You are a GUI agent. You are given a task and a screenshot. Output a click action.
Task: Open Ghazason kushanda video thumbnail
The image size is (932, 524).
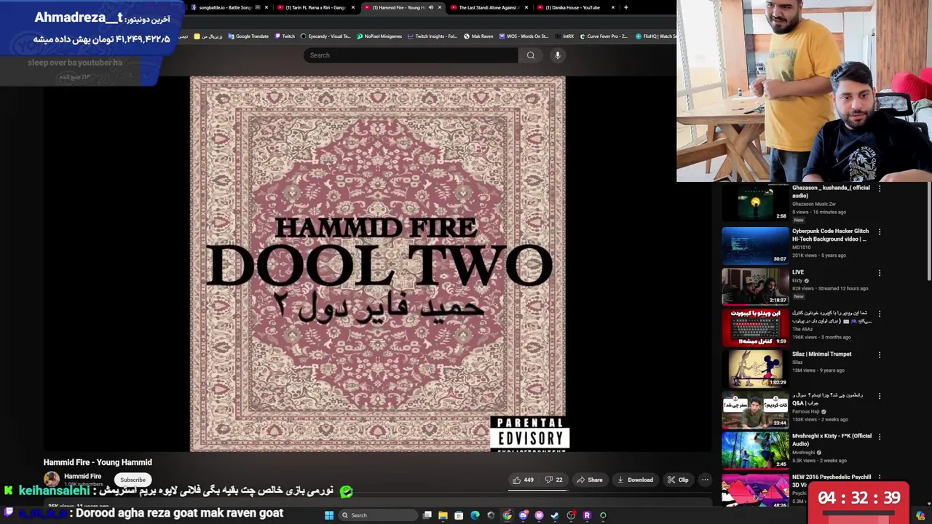755,203
